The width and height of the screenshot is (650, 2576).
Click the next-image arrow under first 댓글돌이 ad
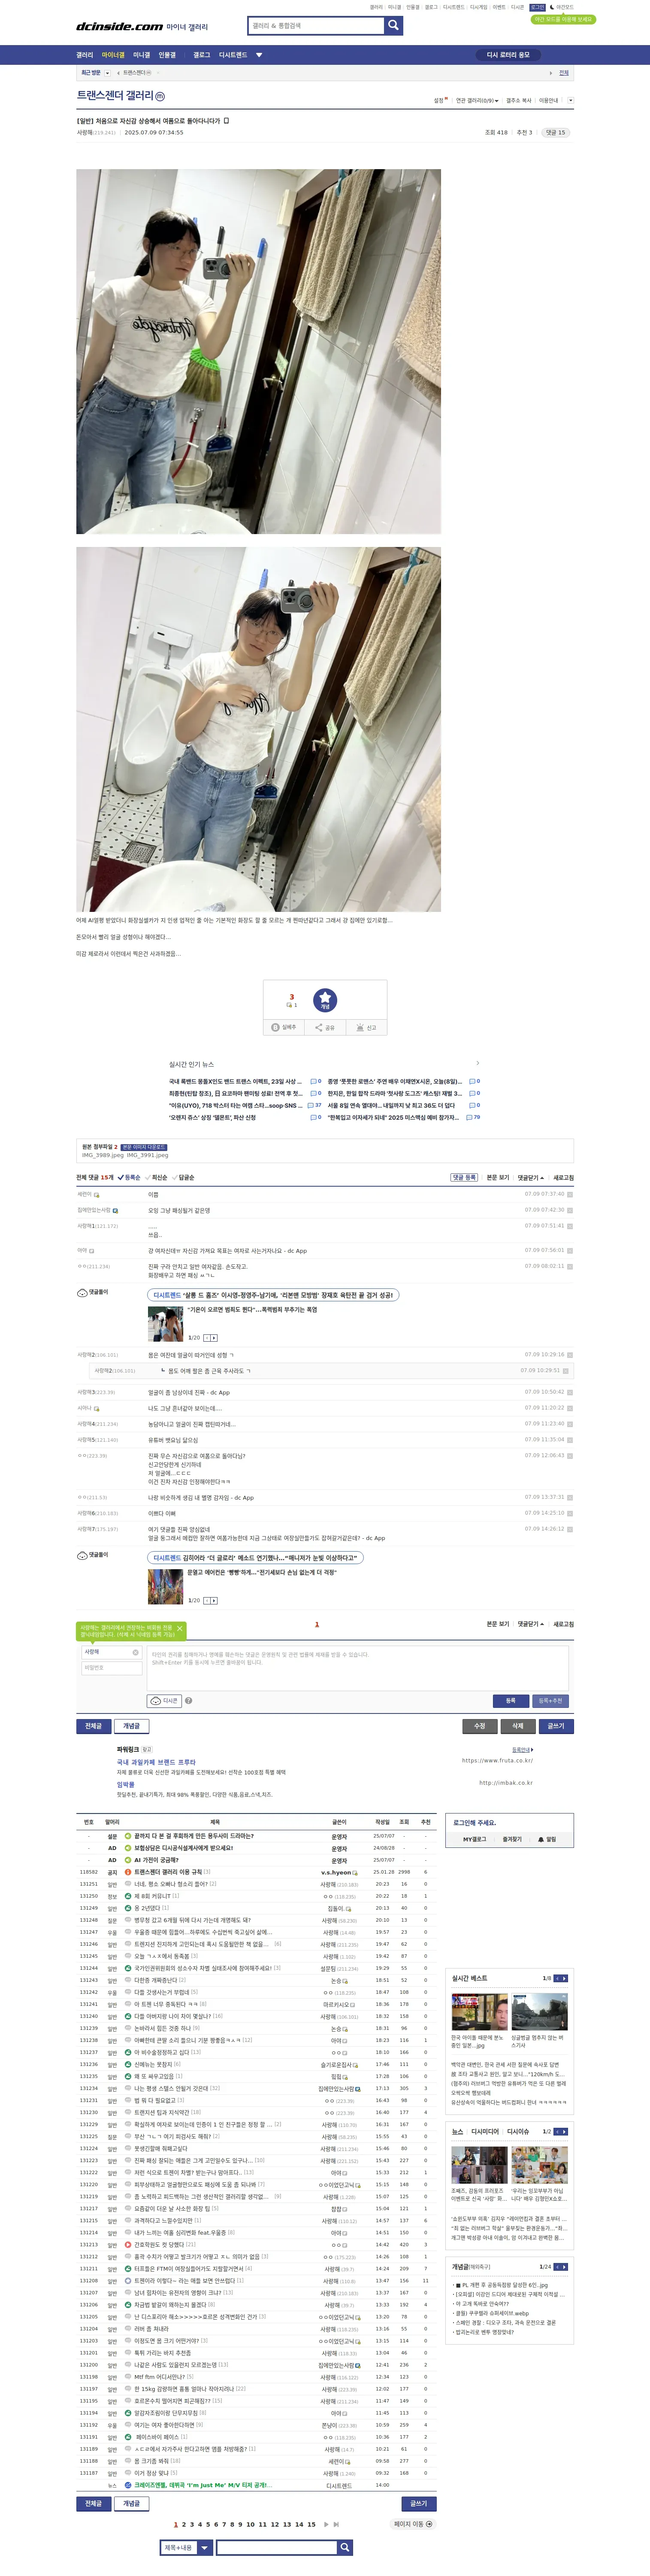(x=214, y=1337)
